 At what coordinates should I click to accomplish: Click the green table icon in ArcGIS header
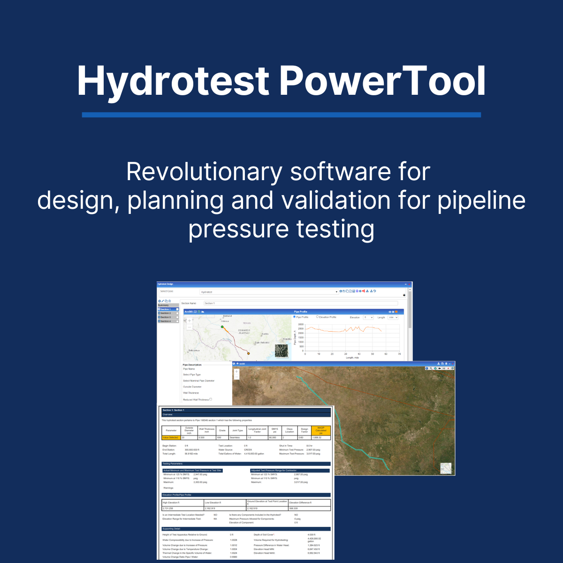click(x=199, y=312)
